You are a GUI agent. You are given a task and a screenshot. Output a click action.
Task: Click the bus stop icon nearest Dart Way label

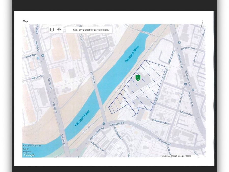pyautogui.click(x=38, y=58)
